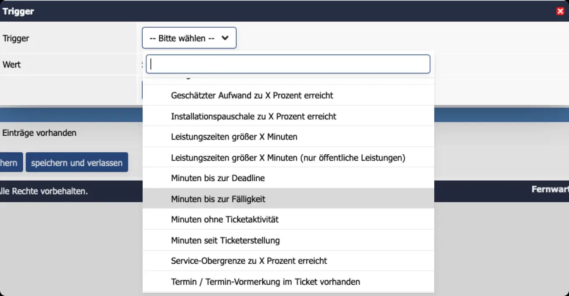This screenshot has width=569, height=296.
Task: Open the '-- Bitte wählen --' trigger dropdown
Action: pos(189,38)
